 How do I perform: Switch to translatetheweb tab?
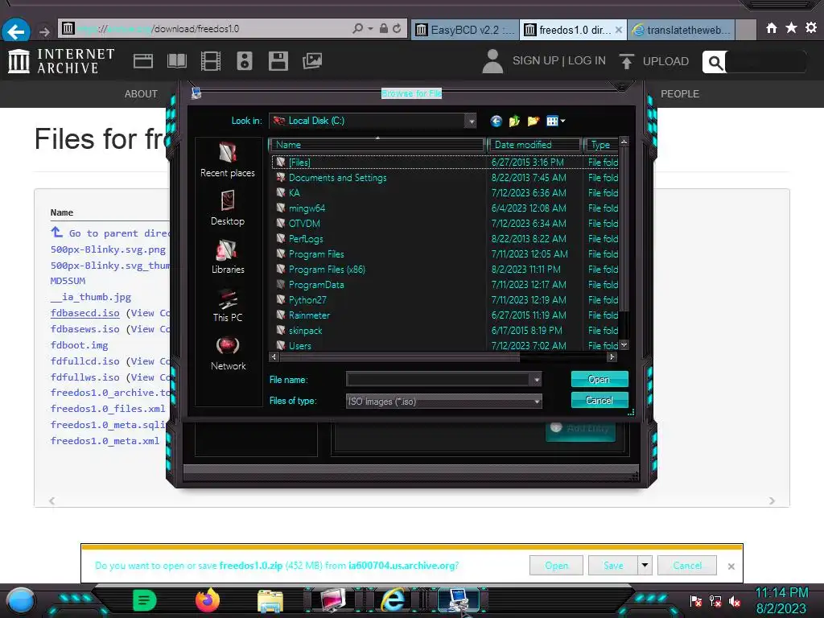click(682, 30)
